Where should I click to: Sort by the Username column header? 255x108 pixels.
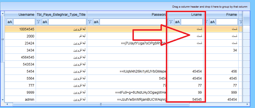click(x=20, y=15)
